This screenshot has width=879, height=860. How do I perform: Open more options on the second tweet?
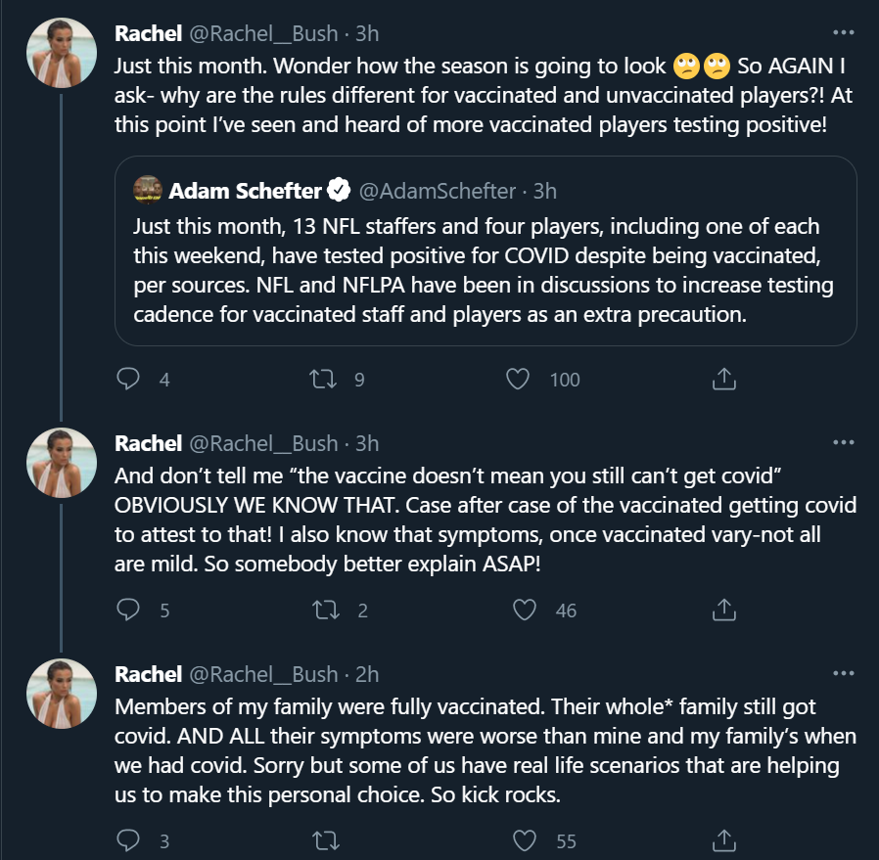point(843,442)
